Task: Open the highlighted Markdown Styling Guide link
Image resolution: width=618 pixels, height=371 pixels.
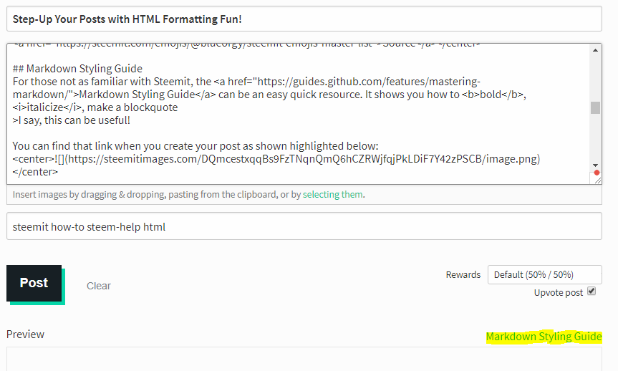Action: click(x=544, y=337)
